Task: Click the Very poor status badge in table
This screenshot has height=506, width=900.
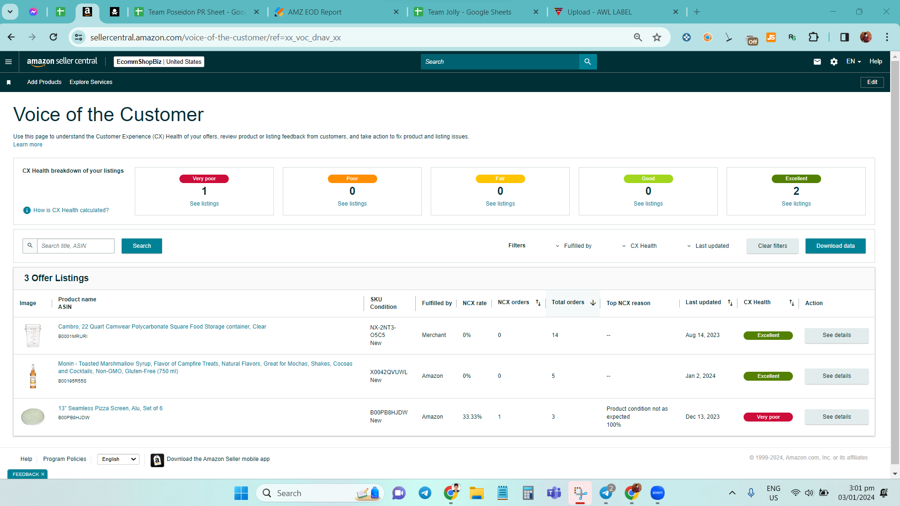Action: coord(768,417)
